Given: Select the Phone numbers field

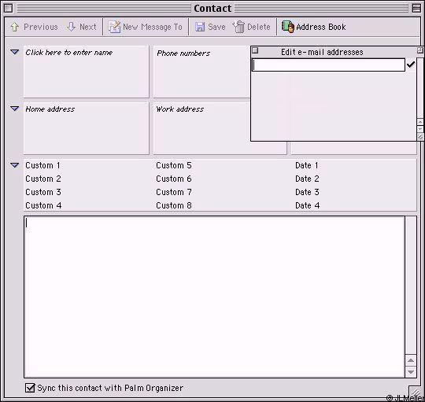Looking at the screenshot, I should (202, 72).
